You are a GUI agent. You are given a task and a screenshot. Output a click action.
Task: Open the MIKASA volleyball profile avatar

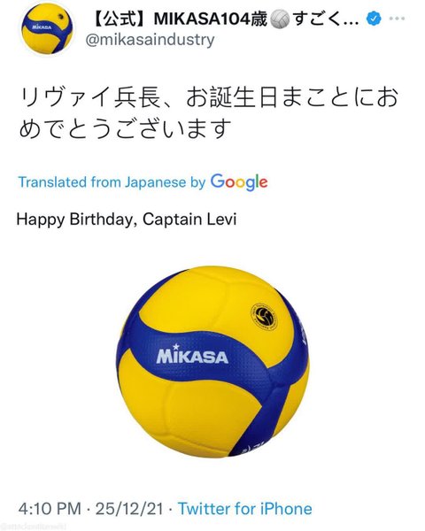pos(48,29)
